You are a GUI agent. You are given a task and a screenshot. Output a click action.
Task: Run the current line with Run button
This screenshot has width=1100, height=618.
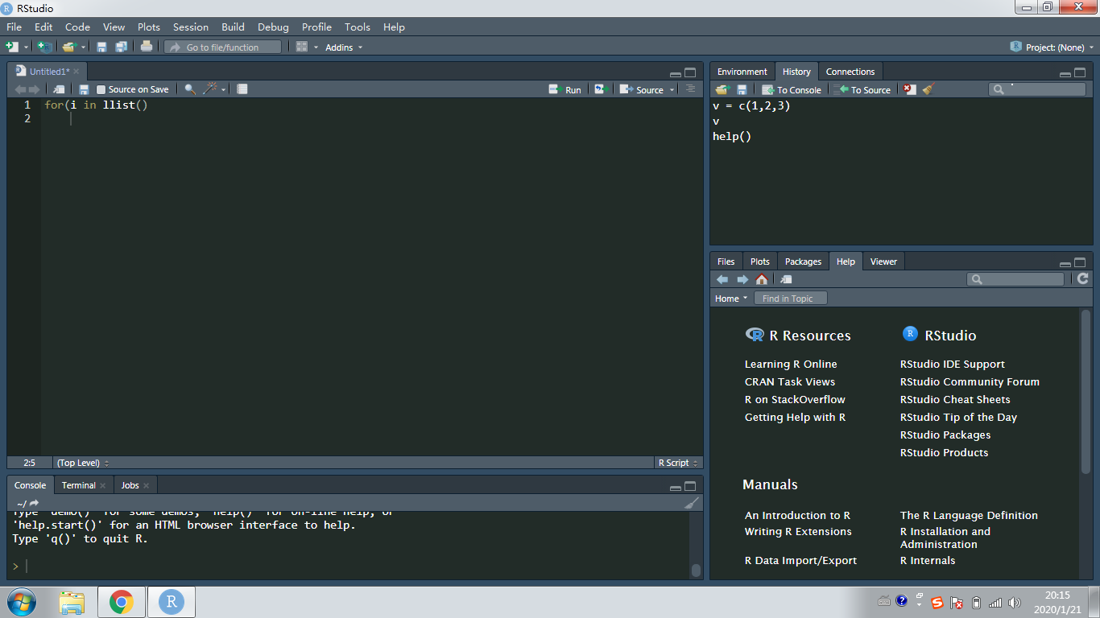click(565, 89)
